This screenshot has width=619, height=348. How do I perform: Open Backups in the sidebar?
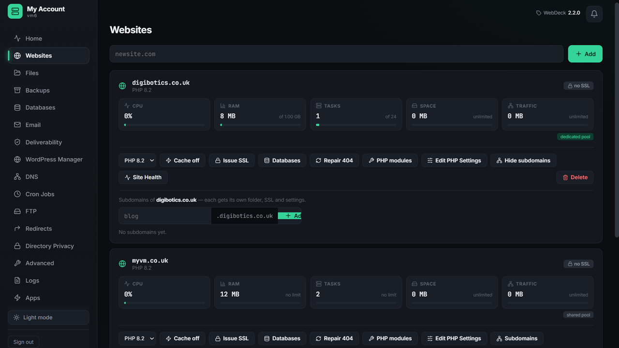tap(48, 90)
